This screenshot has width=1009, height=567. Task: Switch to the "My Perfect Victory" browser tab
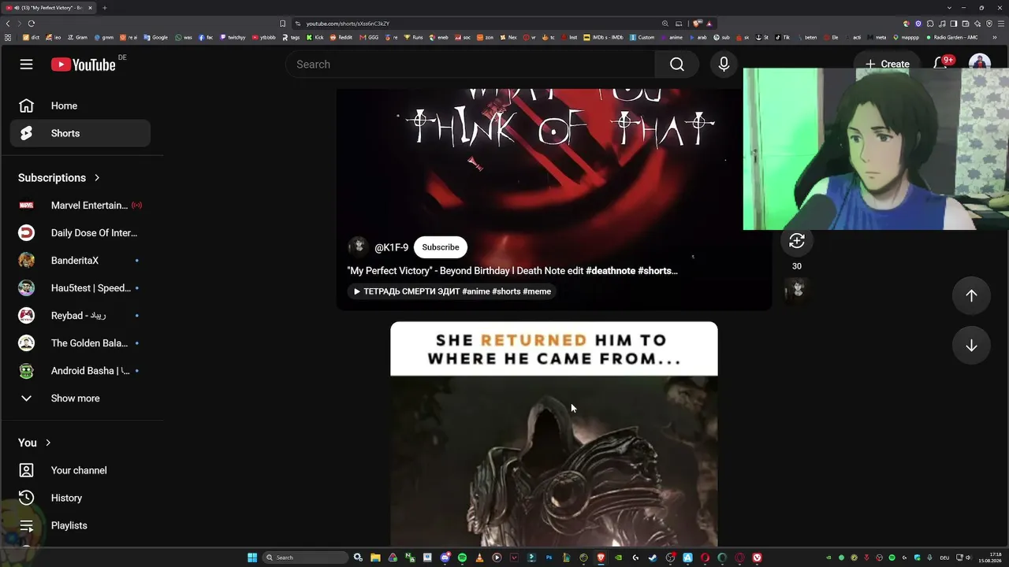(49, 8)
